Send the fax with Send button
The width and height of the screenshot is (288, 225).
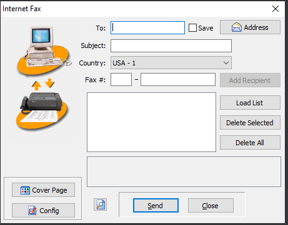156,206
